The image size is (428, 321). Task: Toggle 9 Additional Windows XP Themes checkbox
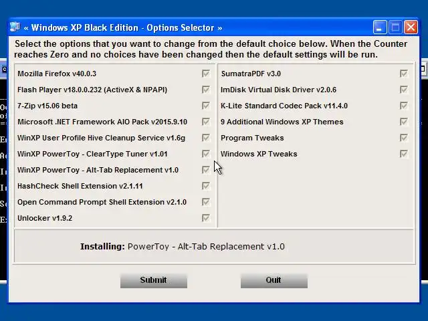(x=404, y=122)
